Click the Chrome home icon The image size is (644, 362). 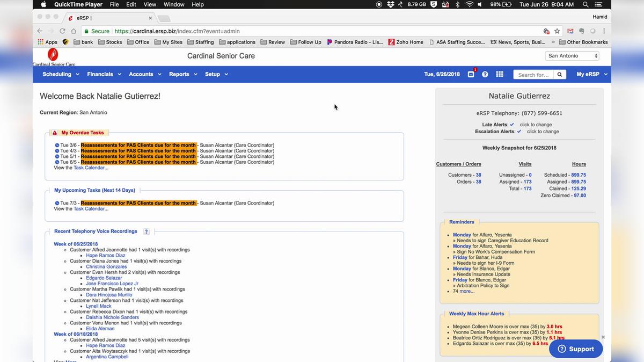74,31
